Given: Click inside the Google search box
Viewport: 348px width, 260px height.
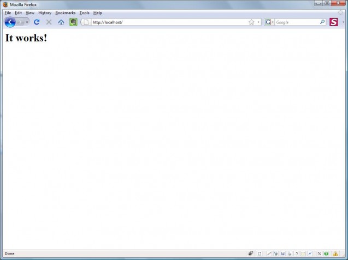Looking at the screenshot, I should pos(297,22).
